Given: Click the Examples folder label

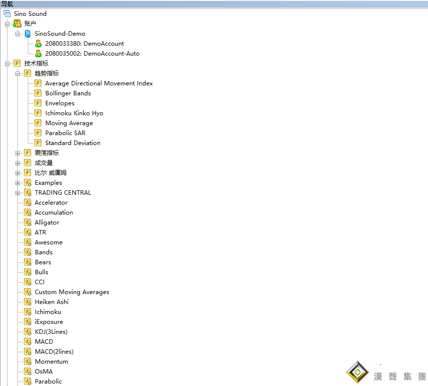Looking at the screenshot, I should pyautogui.click(x=48, y=183).
